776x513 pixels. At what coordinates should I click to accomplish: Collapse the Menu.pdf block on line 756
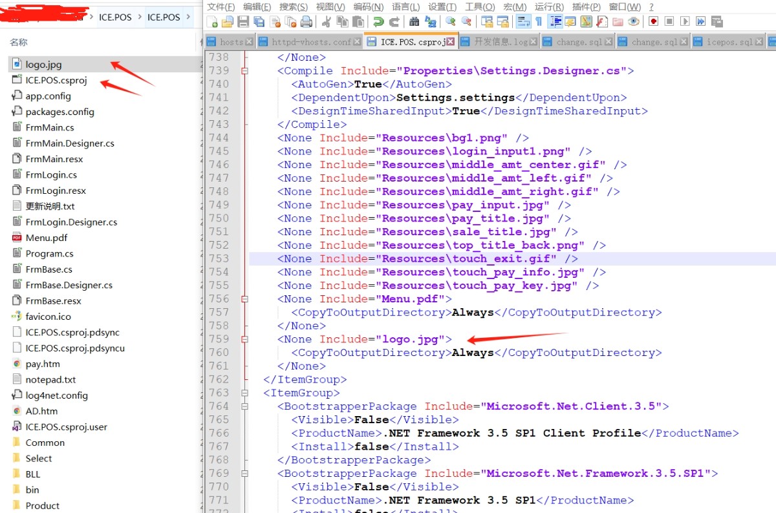click(244, 298)
